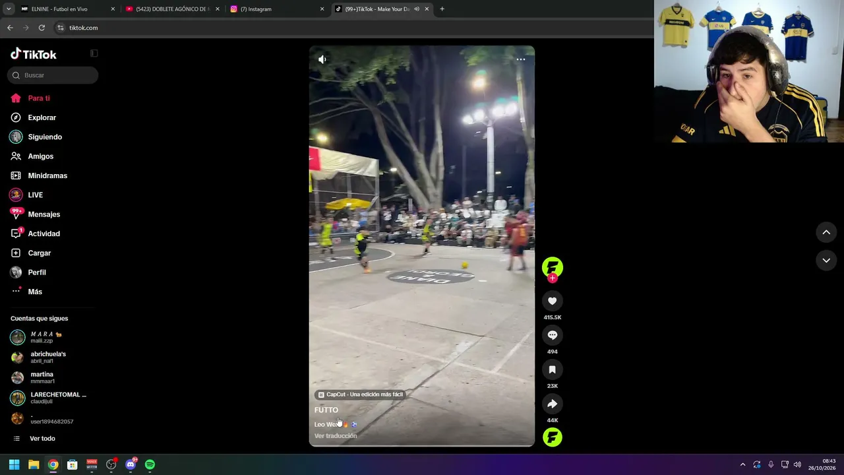Screen dimensions: 844x475
Task: Open the browser tab search dropdown
Action: point(9,9)
